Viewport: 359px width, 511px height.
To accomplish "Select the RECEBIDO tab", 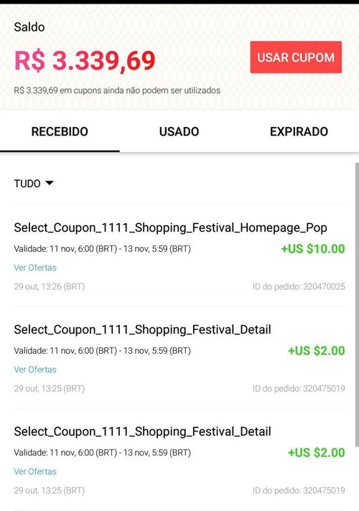I will pyautogui.click(x=60, y=131).
